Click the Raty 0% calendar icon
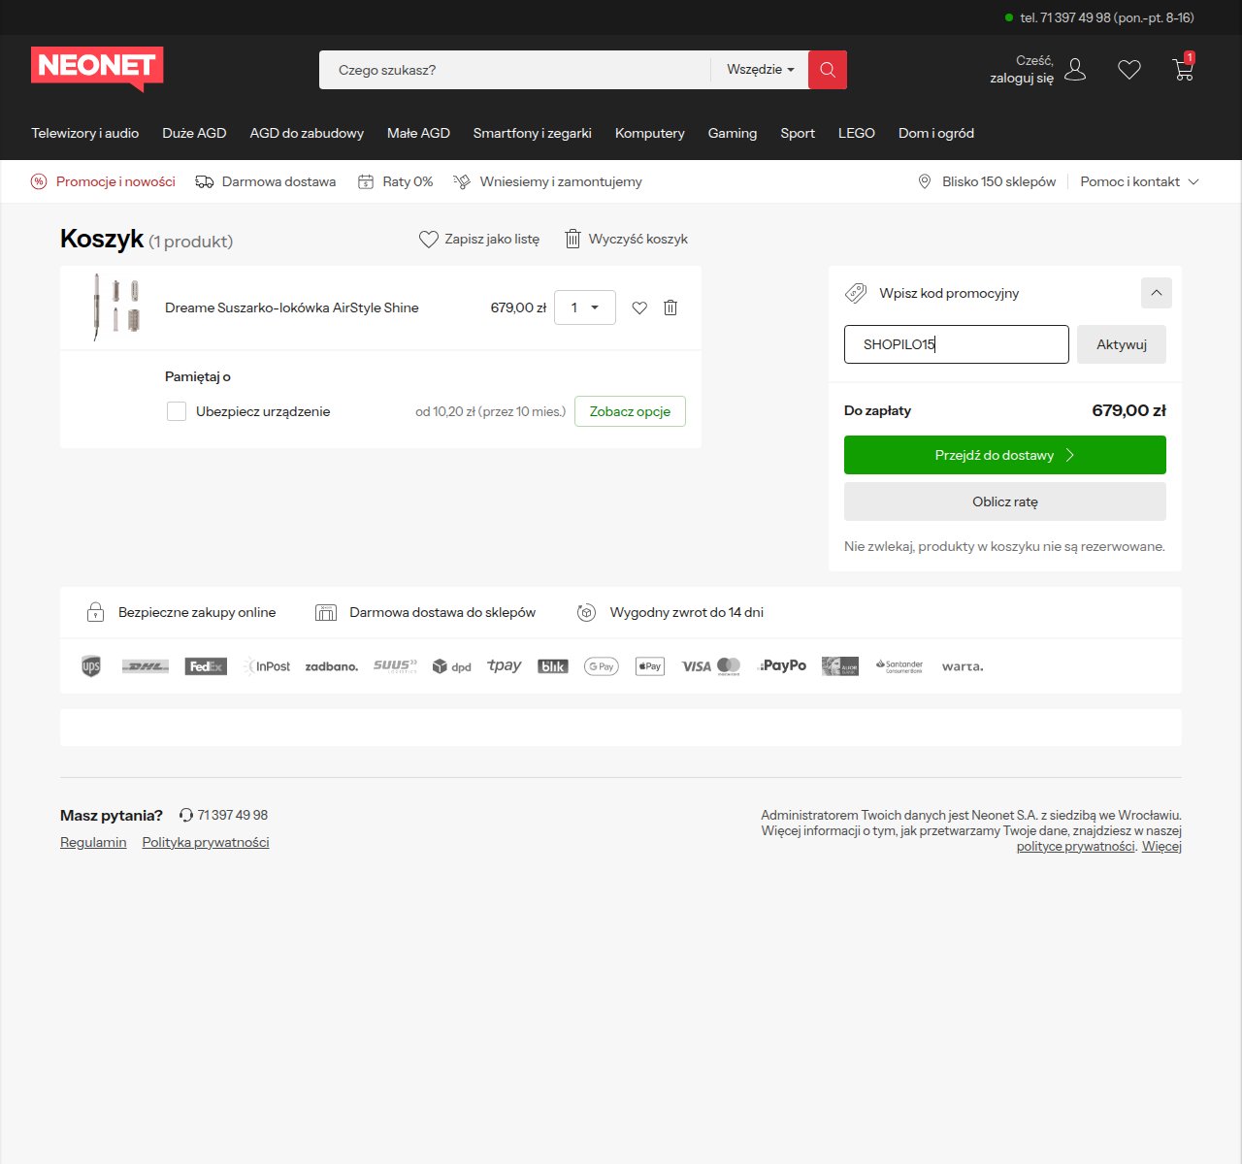The height and width of the screenshot is (1164, 1242). (366, 181)
